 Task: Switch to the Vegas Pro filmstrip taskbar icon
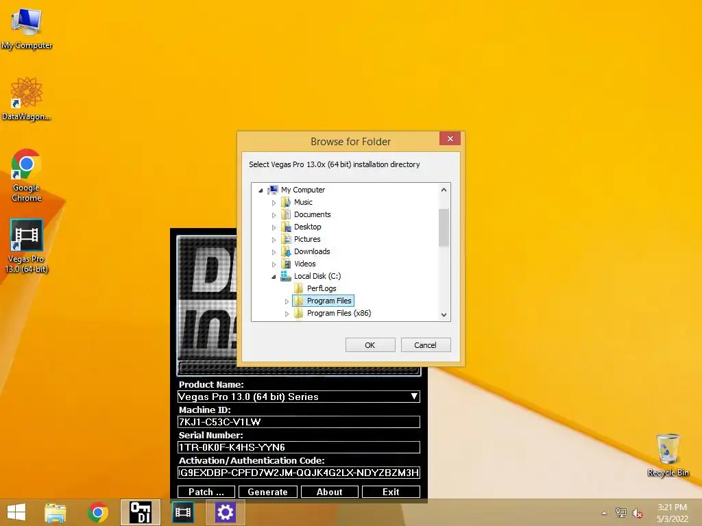click(182, 512)
